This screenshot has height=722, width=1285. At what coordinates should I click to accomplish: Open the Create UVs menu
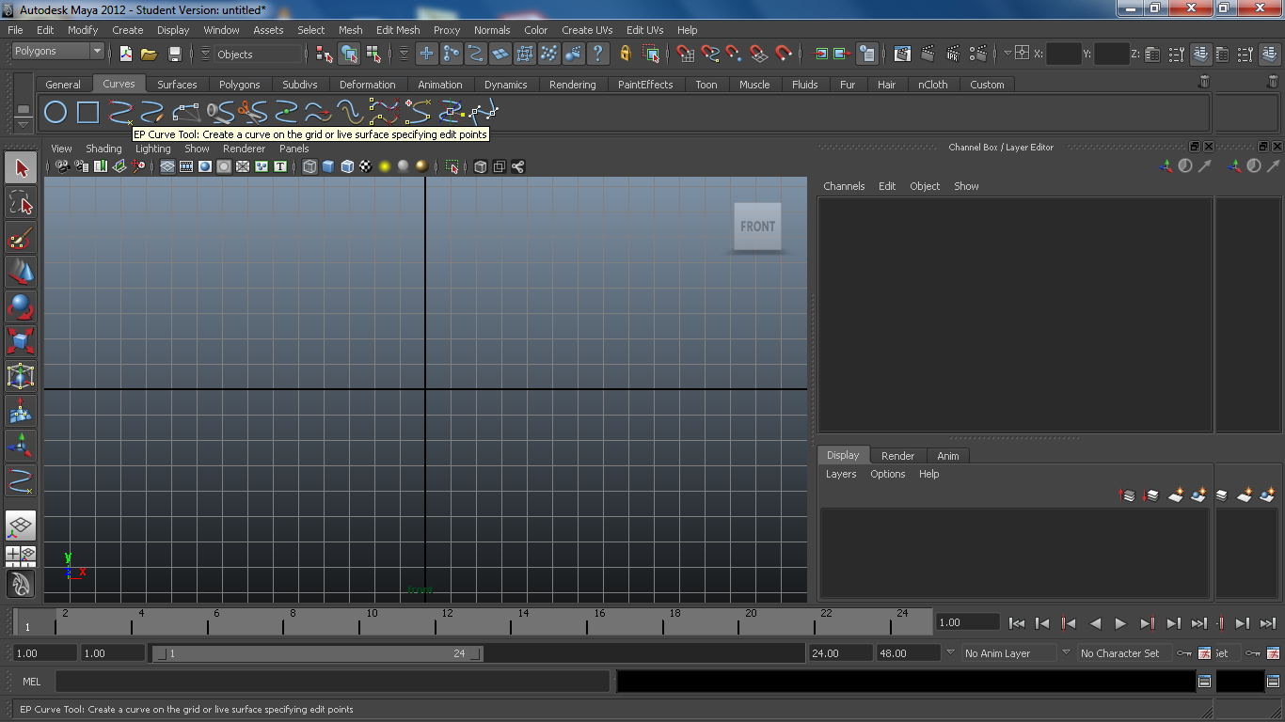587,30
